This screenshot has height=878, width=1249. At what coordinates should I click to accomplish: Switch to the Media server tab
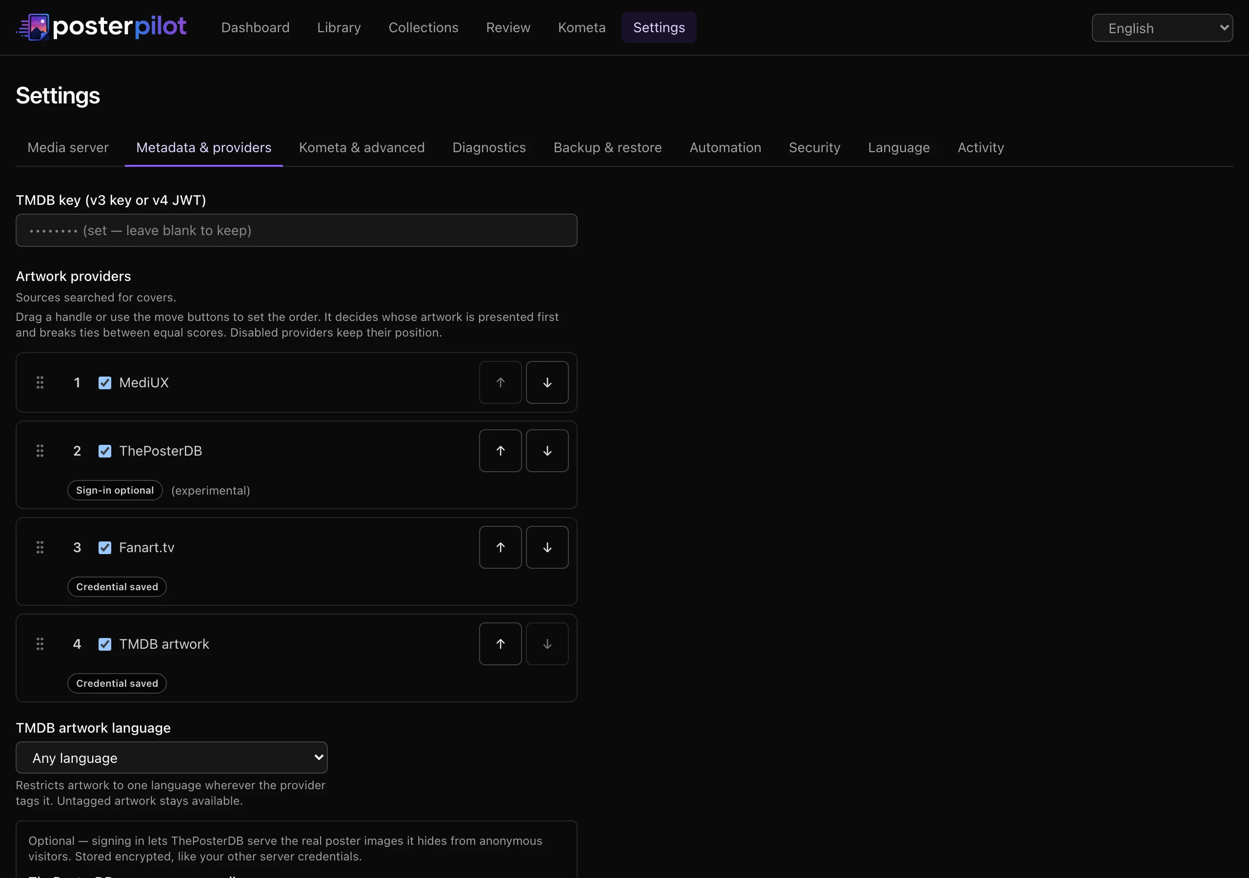tap(68, 147)
